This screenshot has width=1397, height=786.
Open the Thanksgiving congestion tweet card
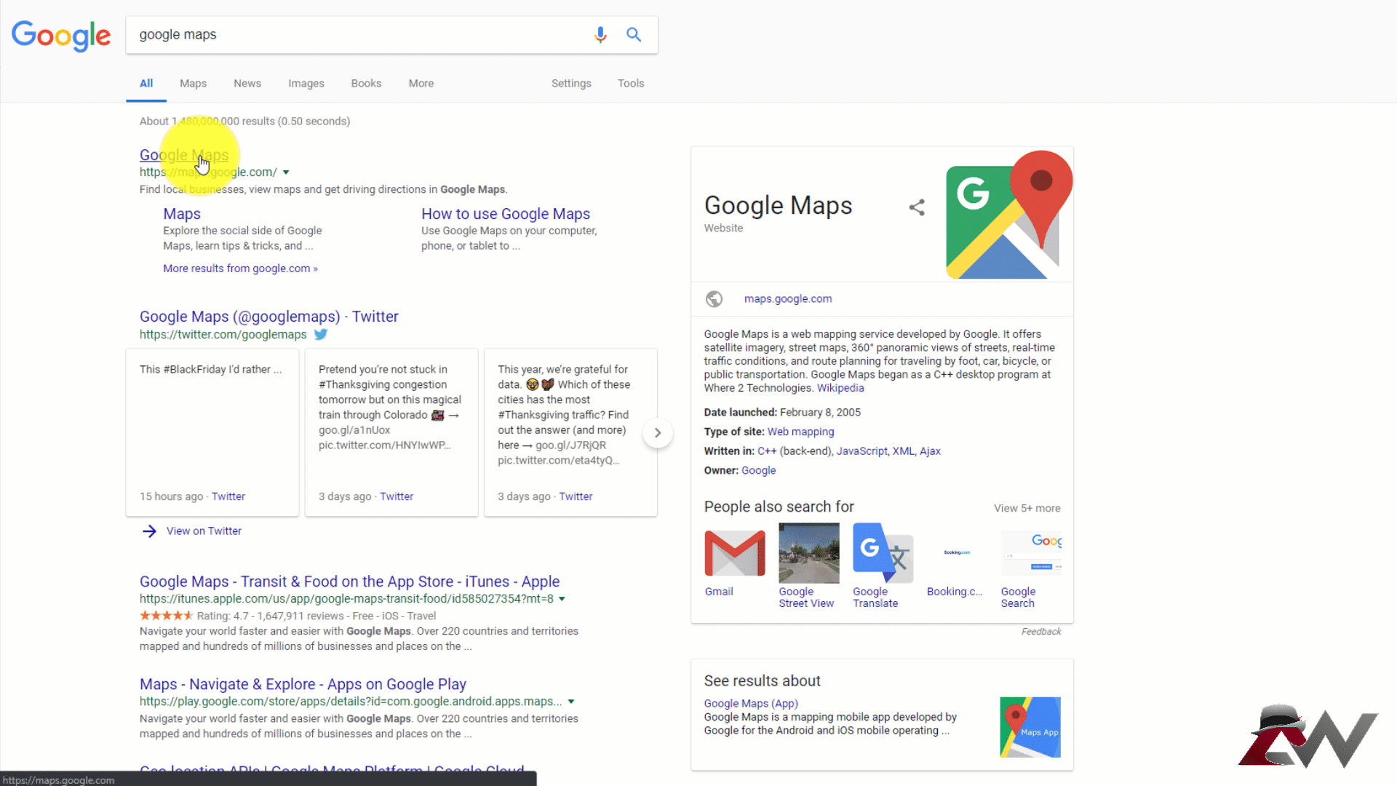[x=391, y=432]
